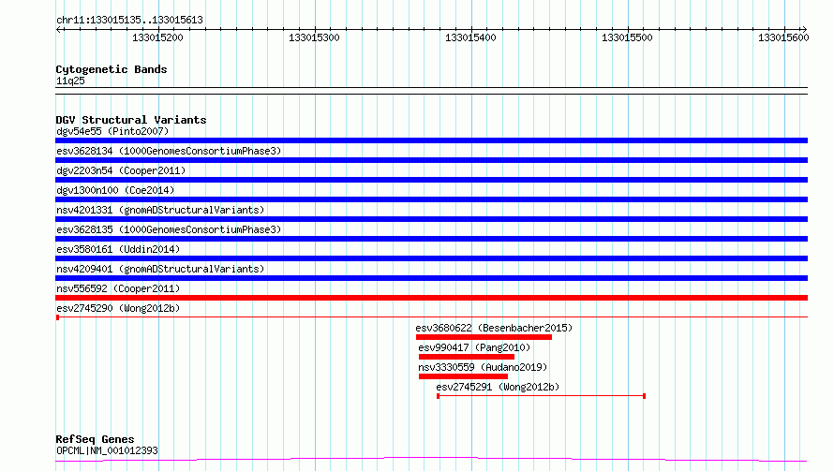Click the red bar under nsv3330559
Viewport: 834px width, 471px height.
[x=463, y=376]
